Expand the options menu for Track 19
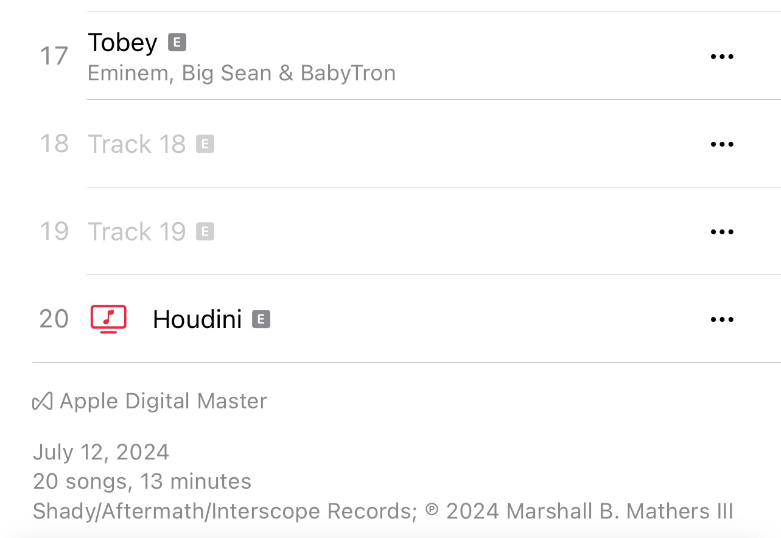781x538 pixels. click(x=722, y=231)
